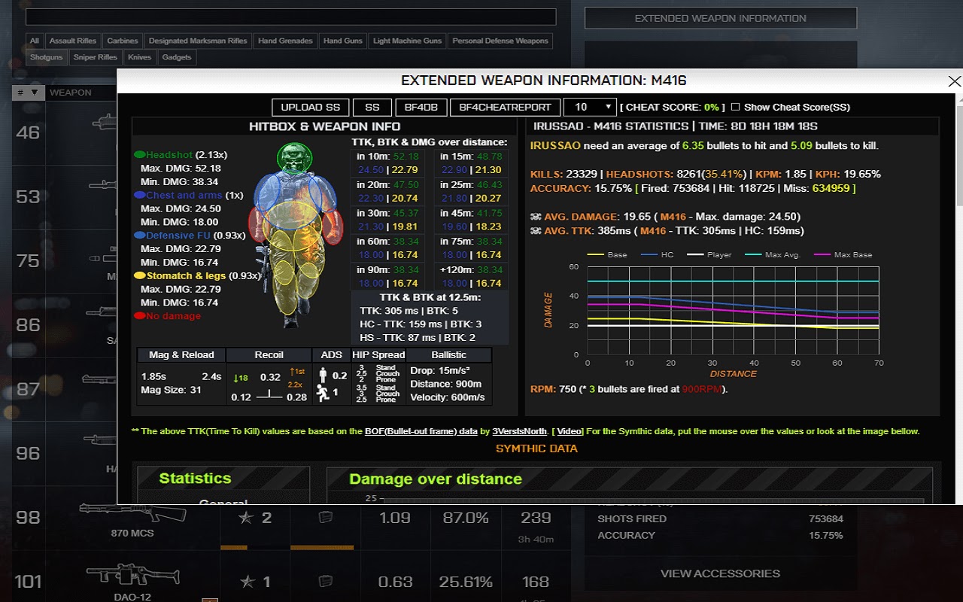
Task: Toggle the Player series in chart legend
Action: (x=709, y=255)
